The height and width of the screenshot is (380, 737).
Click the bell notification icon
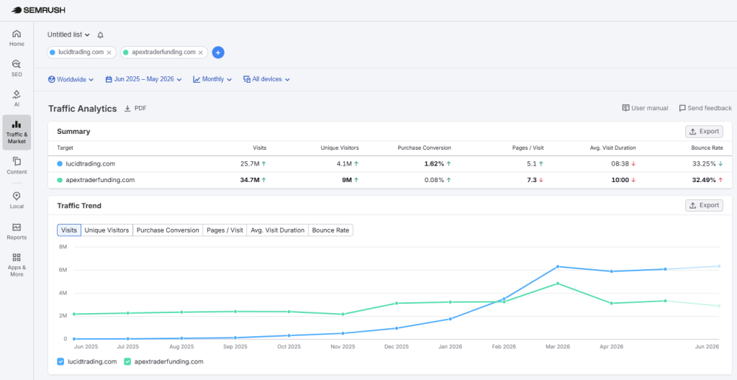(x=100, y=35)
